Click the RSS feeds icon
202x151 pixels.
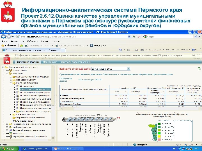pyautogui.click(x=128, y=50)
